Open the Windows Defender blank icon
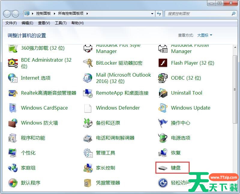Screen dimensions: 240x194 [88, 108]
